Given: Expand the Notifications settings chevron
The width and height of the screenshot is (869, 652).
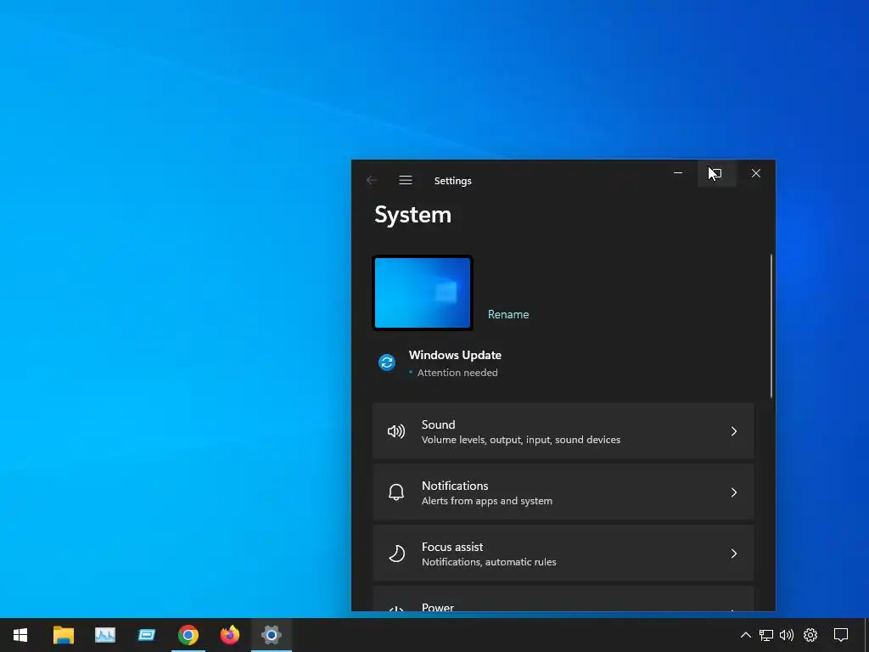Looking at the screenshot, I should pyautogui.click(x=734, y=492).
